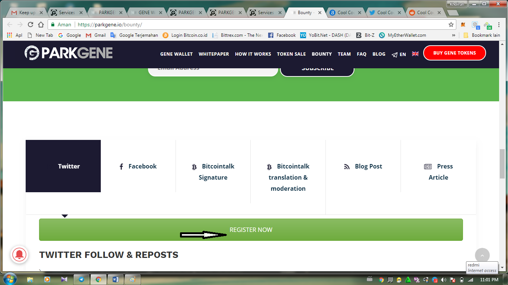Expand the bookmarks overflow chevron

click(x=453, y=35)
